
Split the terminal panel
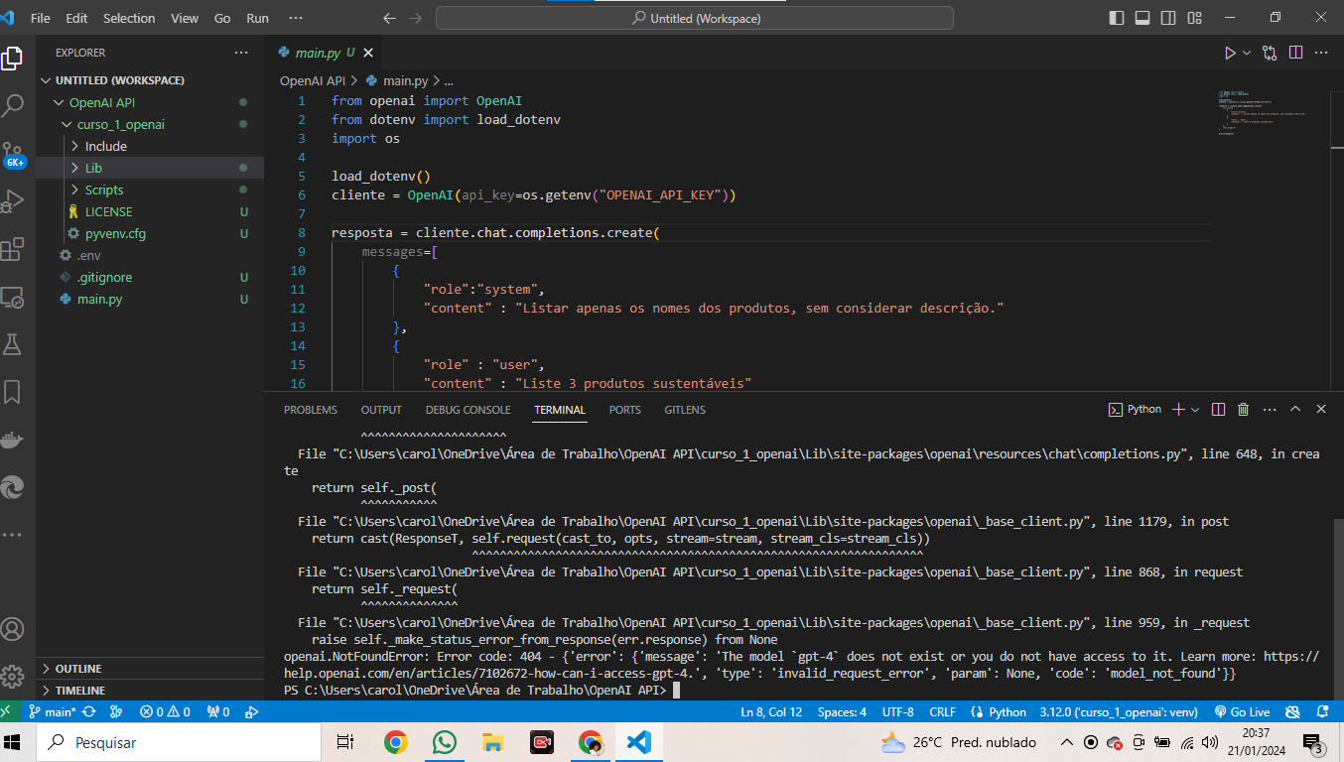[1218, 409]
